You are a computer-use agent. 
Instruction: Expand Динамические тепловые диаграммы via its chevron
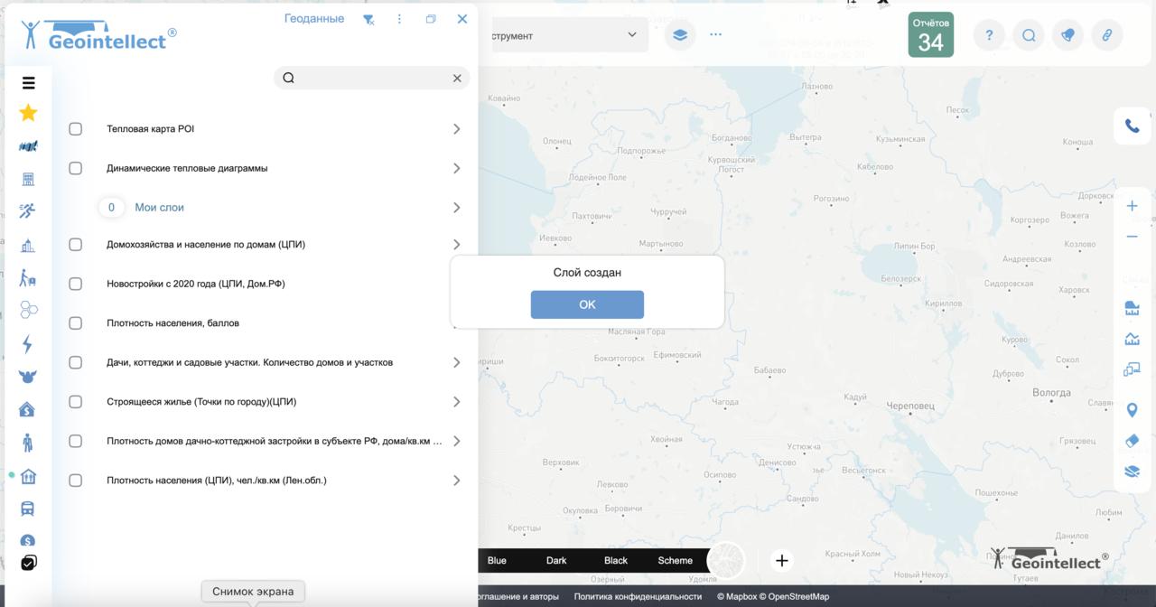point(456,167)
